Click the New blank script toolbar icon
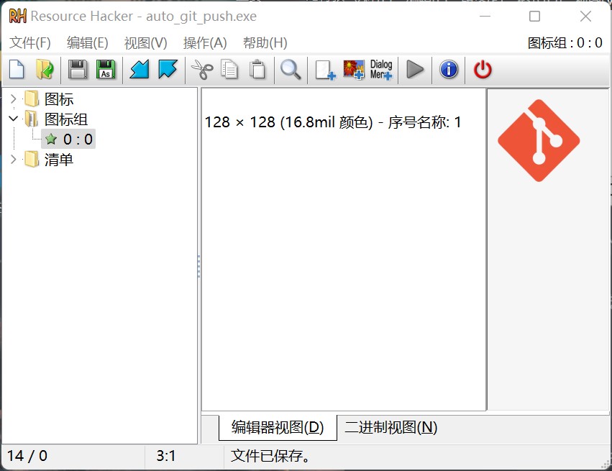 click(x=17, y=70)
